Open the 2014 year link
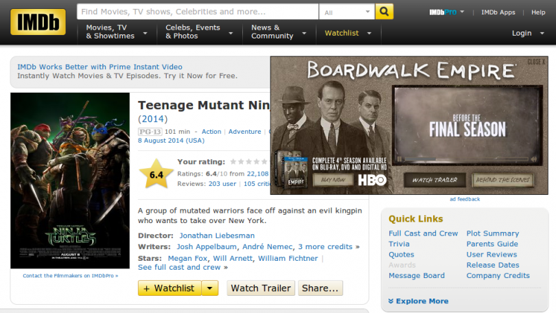 [153, 119]
